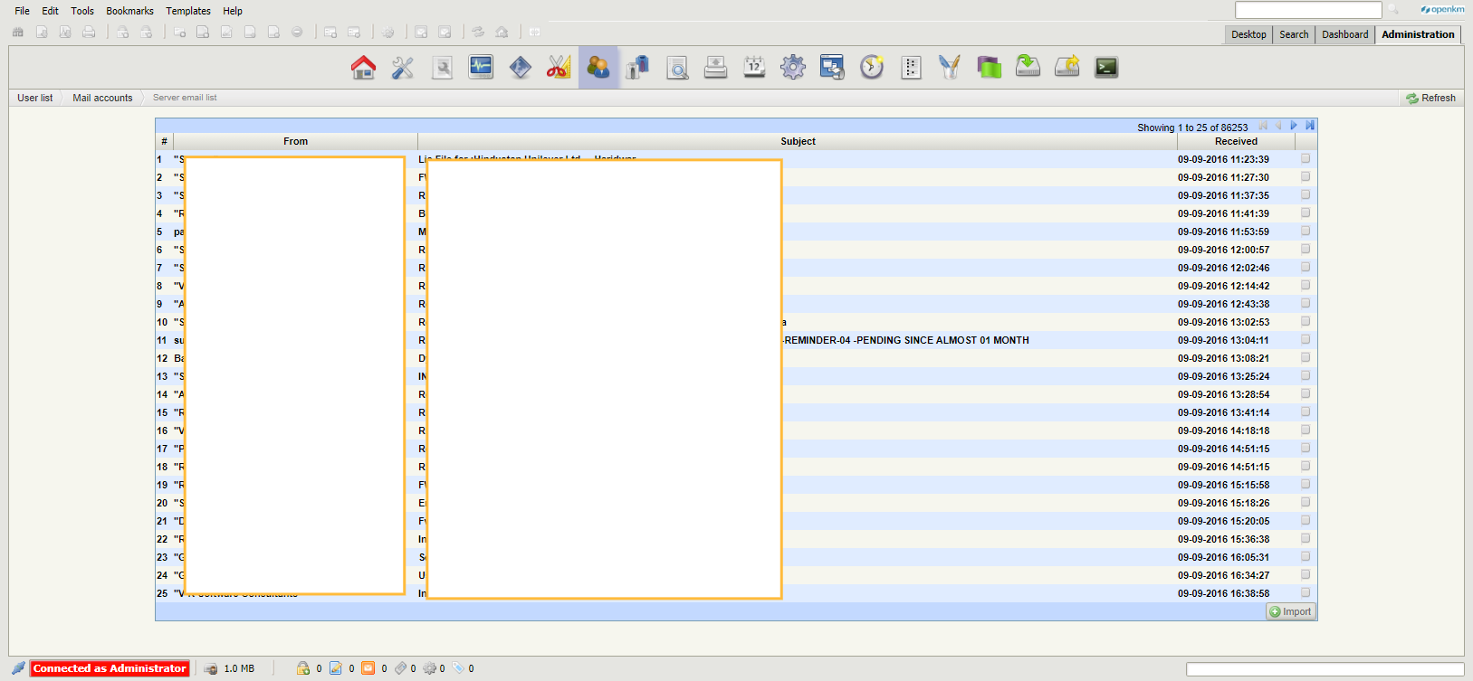The width and height of the screenshot is (1473, 681).
Task: Open the wrench and screwdriver tools icon
Action: pos(403,68)
